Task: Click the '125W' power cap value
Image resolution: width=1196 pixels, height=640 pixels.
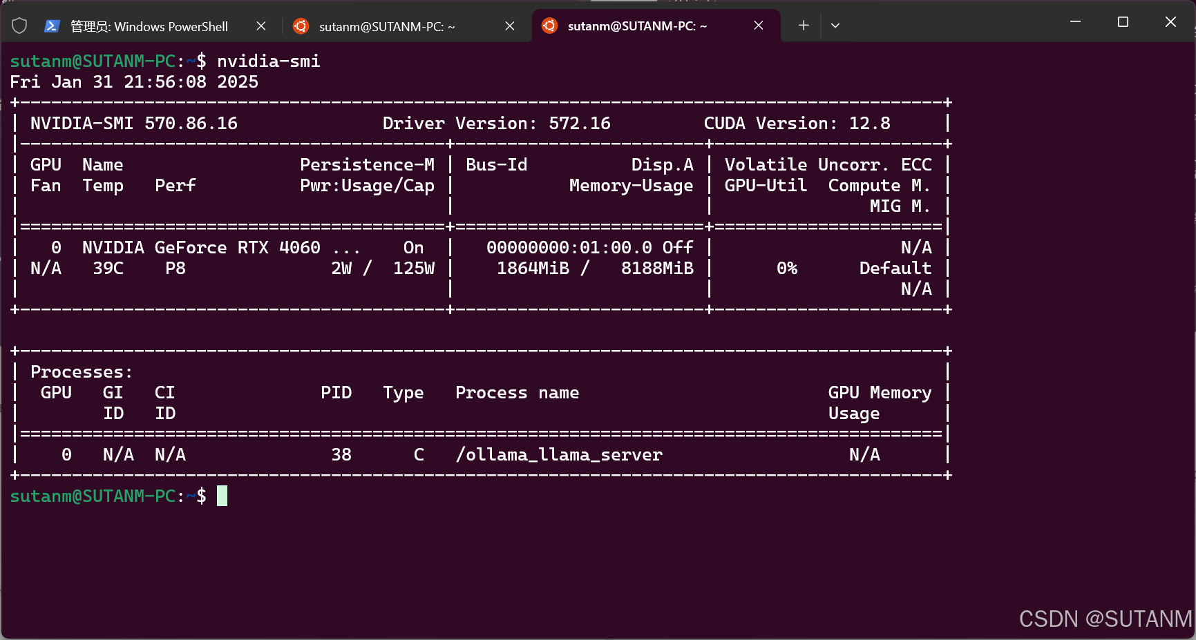Action: click(414, 269)
